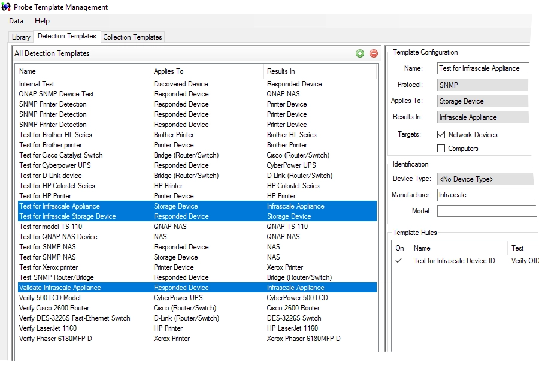Image resolution: width=539 pixels, height=368 pixels.
Task: Select the Test for HP Printer template
Action: point(197,196)
